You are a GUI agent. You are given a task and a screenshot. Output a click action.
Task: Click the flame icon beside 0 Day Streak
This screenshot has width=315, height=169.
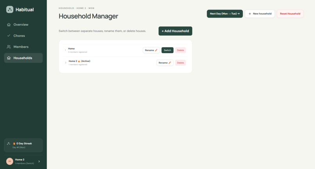[x=14, y=144]
